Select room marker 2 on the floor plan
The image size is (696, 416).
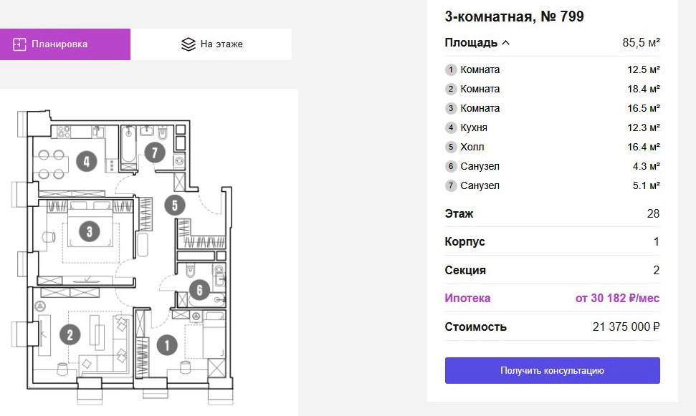click(x=70, y=334)
